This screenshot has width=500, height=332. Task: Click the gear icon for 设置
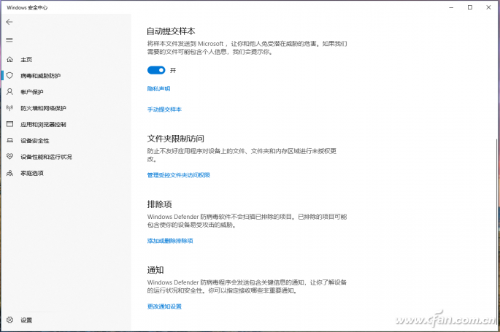pos(10,320)
